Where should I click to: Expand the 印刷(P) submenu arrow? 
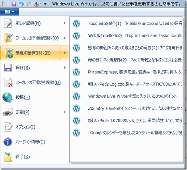(x=65, y=112)
